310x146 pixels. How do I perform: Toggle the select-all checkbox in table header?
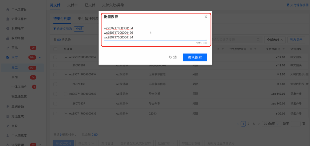tap(55, 49)
